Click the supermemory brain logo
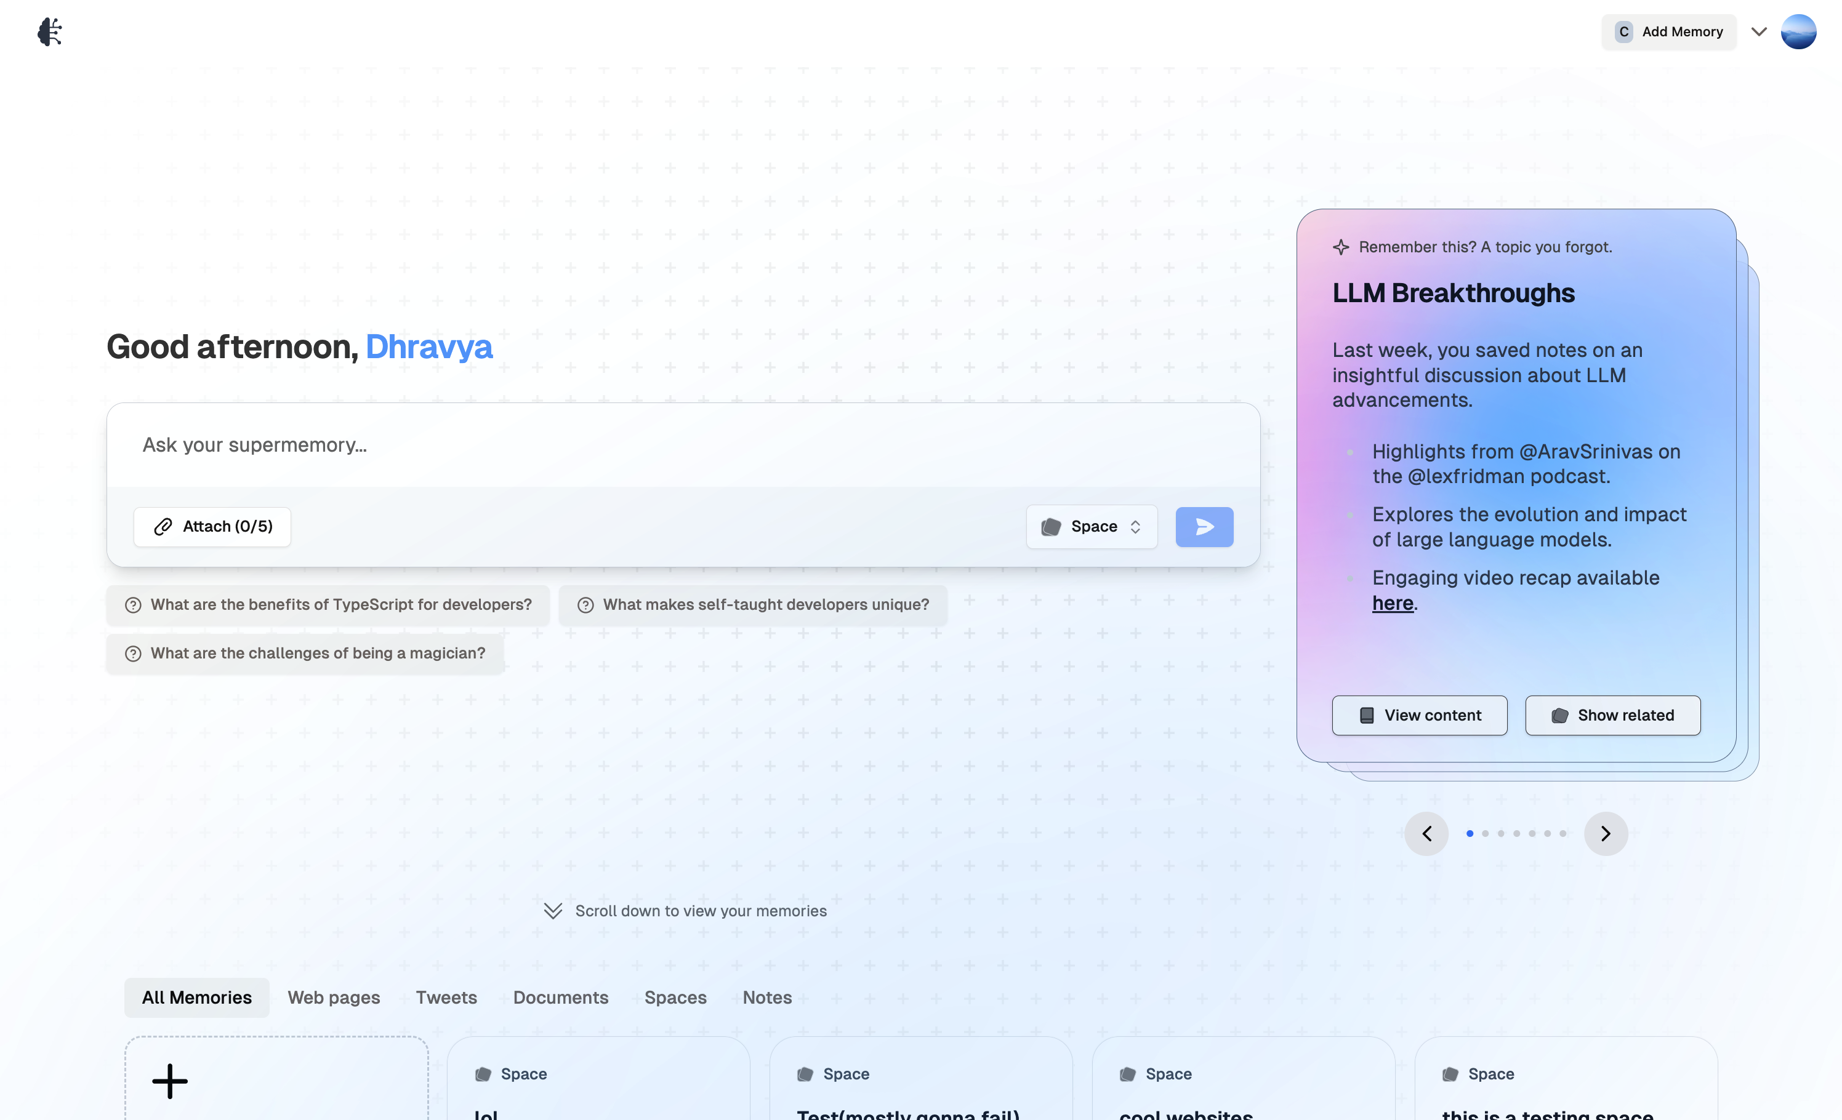1842x1120 pixels. (x=49, y=31)
